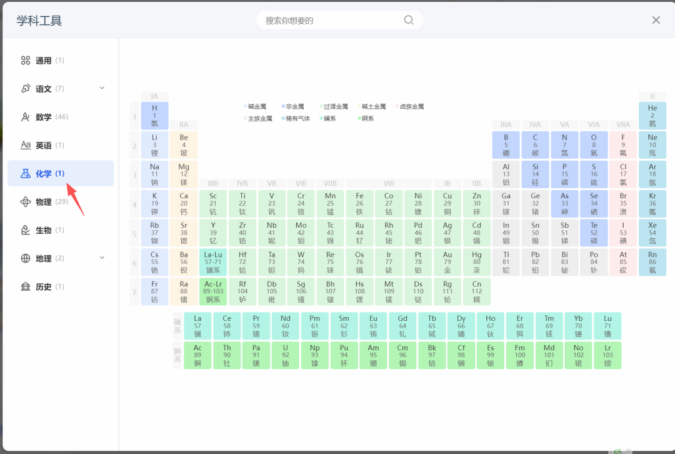Click the magnifier icon in the search bar
The image size is (675, 454).
click(x=409, y=20)
